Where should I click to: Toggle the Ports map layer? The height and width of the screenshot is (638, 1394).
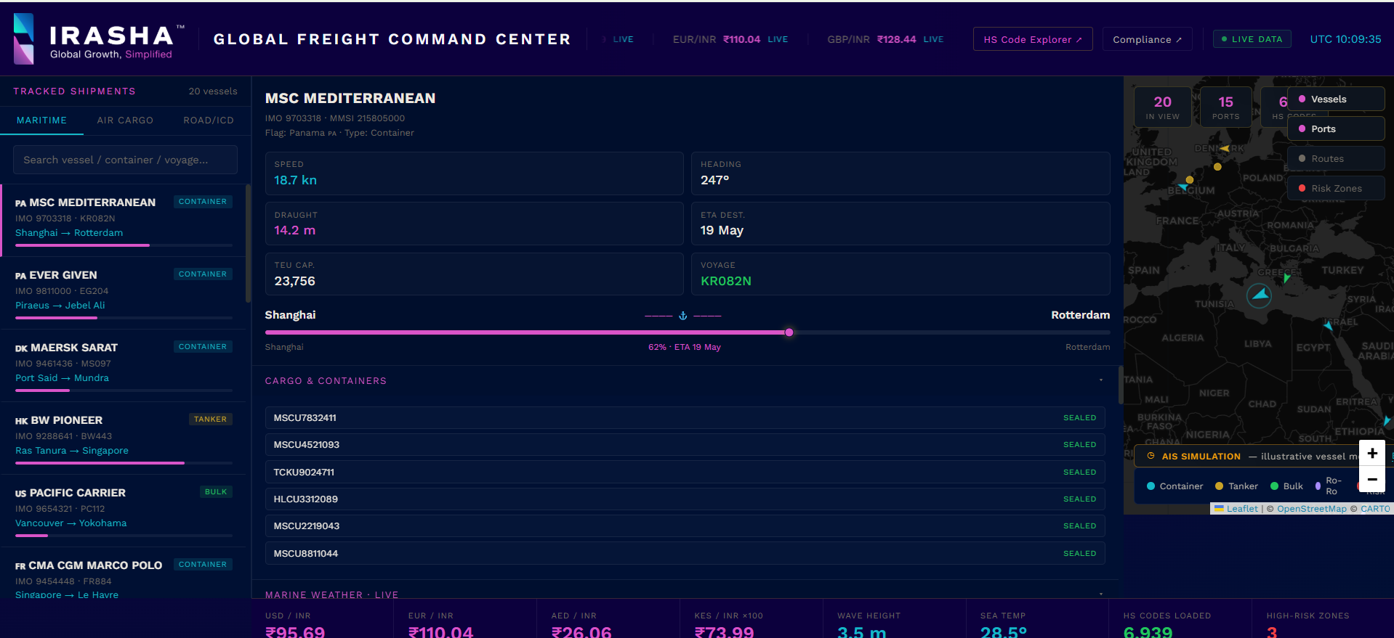click(x=1336, y=129)
